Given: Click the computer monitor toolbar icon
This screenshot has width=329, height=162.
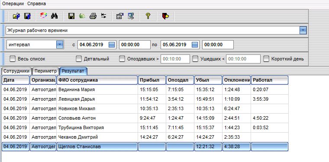Looking at the screenshot, I should (x=131, y=16).
